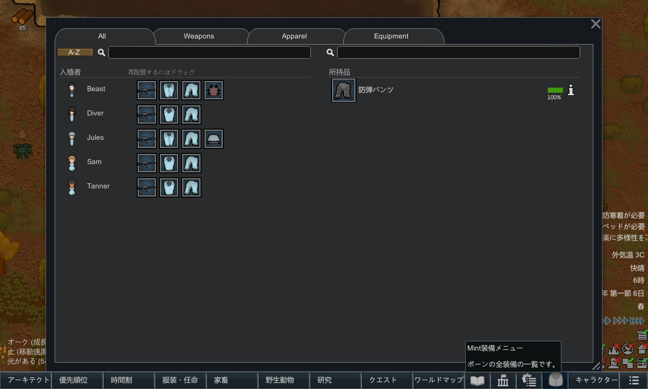Close the Mint equipment window
The image size is (648, 389).
[x=596, y=24]
